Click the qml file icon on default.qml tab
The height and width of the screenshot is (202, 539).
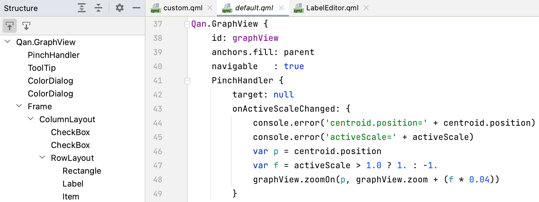pos(227,8)
